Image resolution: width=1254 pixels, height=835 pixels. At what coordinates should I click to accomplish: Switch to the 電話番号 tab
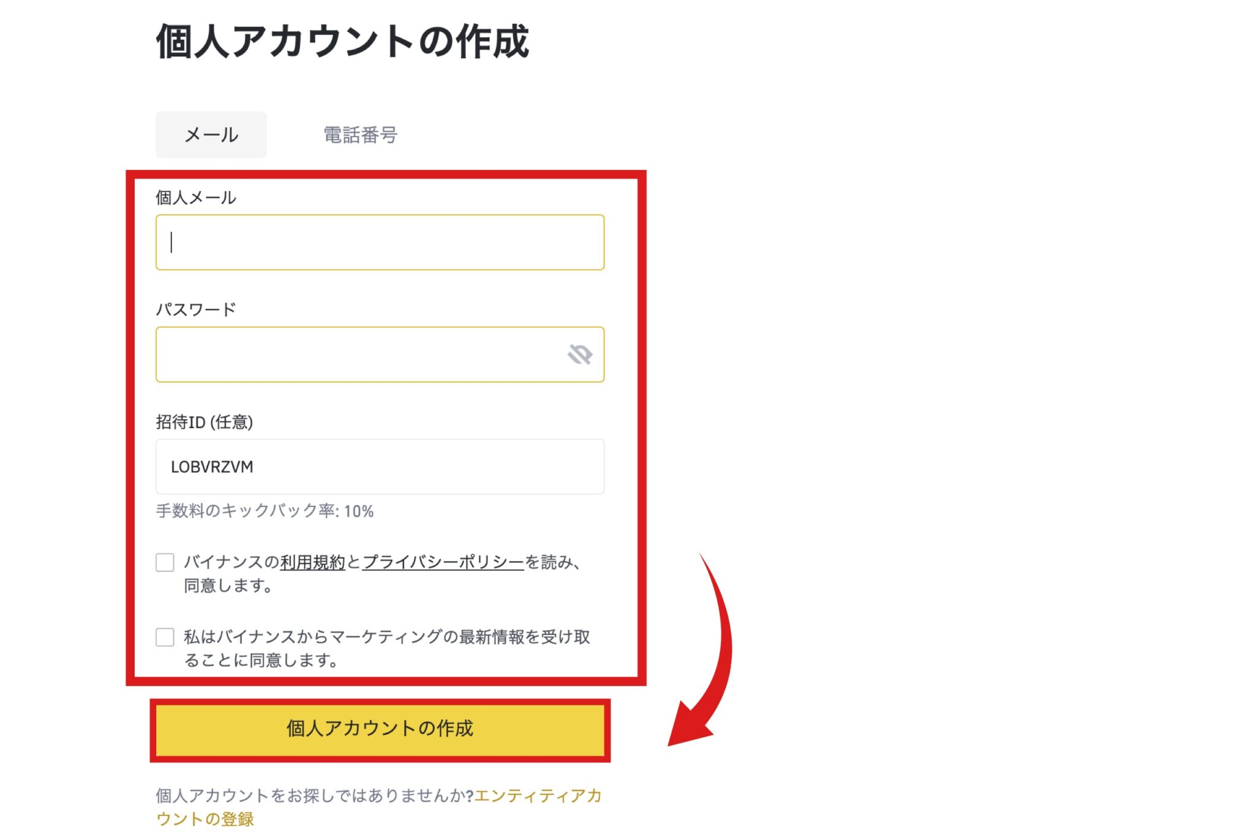coord(360,135)
